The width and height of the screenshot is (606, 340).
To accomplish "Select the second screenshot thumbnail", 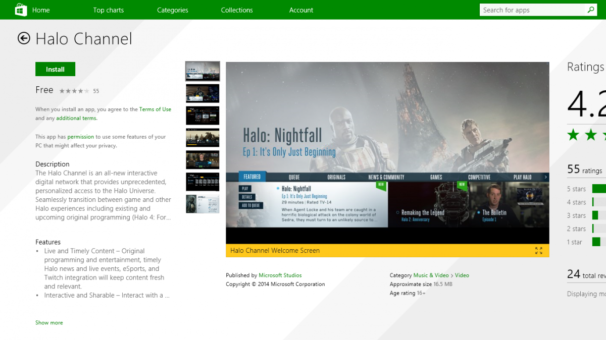I will (203, 93).
